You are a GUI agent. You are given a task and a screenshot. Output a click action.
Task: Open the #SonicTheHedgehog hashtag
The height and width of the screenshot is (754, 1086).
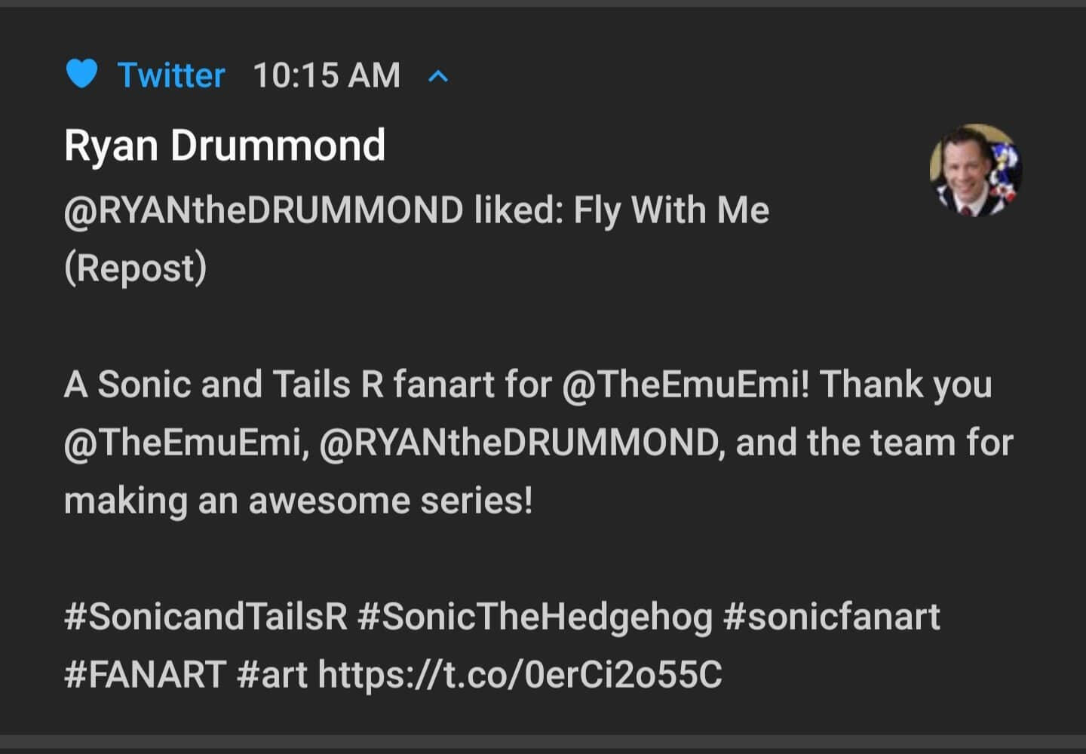(535, 617)
